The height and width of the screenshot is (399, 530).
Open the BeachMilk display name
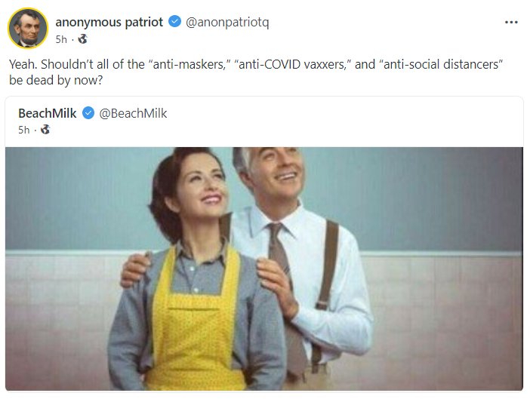point(48,113)
